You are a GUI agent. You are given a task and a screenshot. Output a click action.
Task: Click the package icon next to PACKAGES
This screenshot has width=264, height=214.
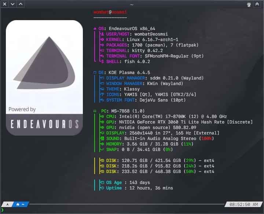[102, 45]
